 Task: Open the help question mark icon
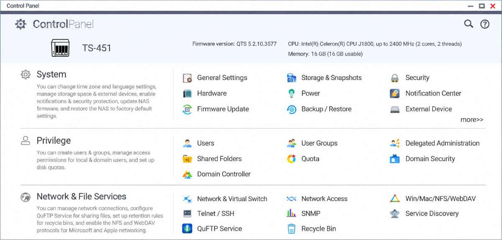485,24
